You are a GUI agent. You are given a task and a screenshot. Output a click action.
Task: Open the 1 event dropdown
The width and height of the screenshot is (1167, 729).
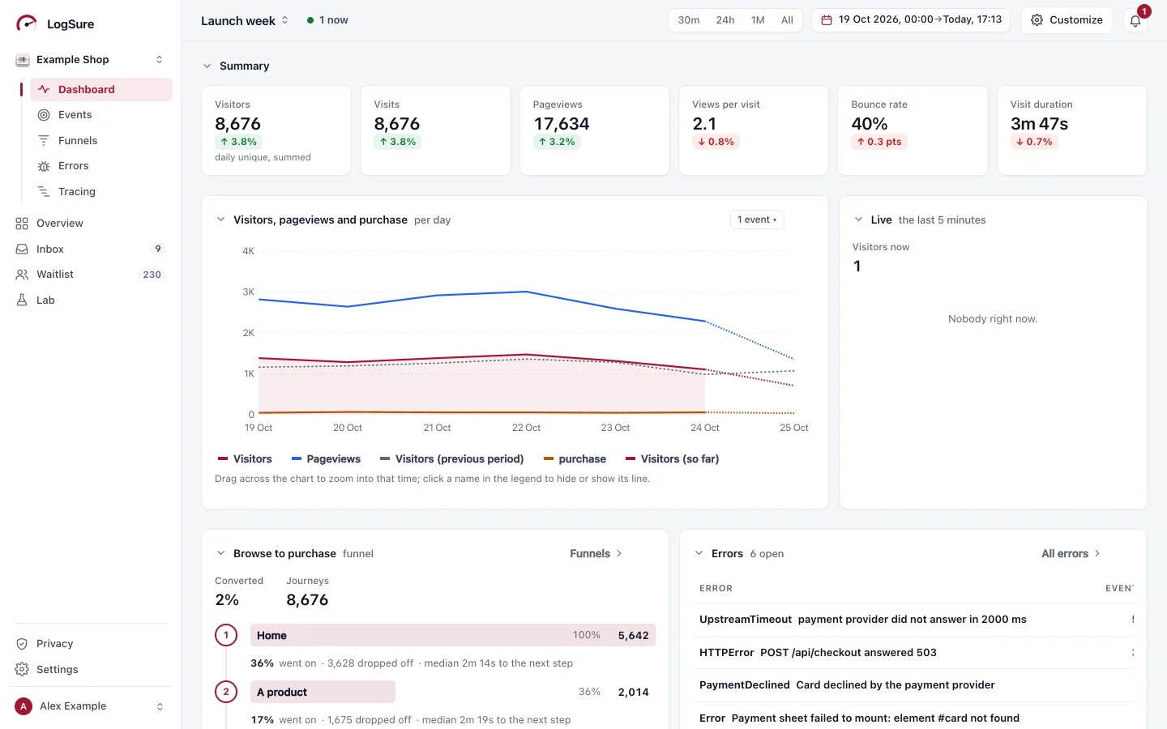pyautogui.click(x=757, y=220)
